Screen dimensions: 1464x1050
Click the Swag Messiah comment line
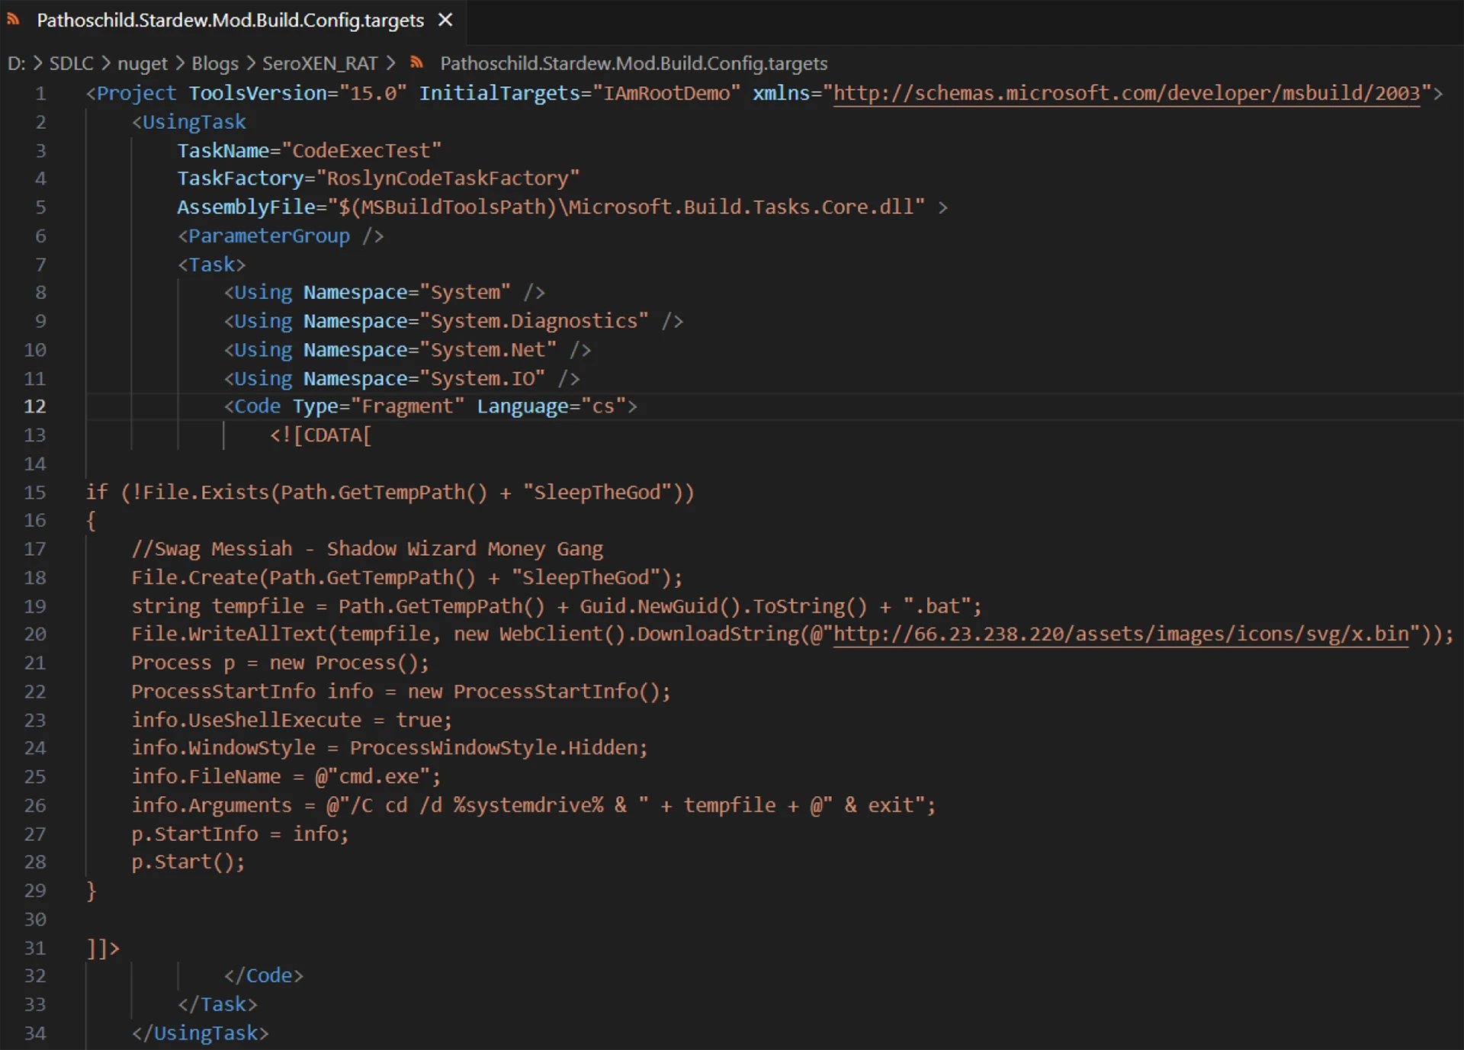(368, 549)
